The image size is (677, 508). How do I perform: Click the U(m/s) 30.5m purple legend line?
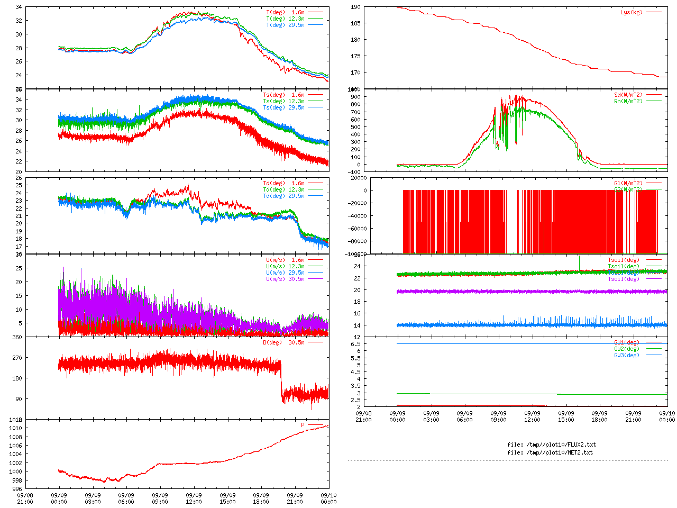pos(316,279)
